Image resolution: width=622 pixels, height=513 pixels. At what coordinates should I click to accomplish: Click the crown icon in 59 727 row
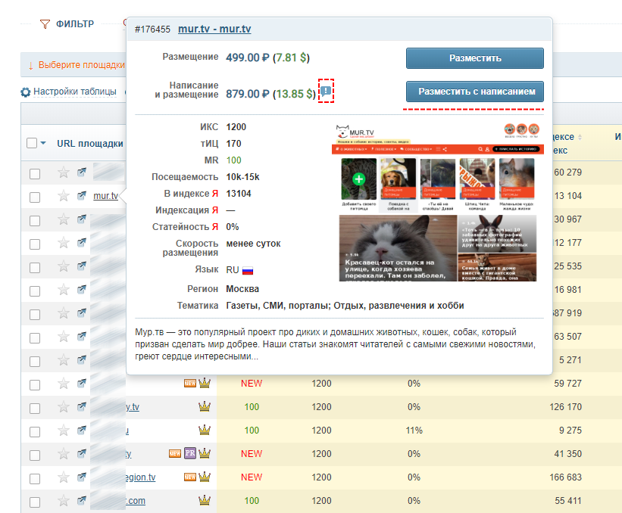tap(205, 383)
